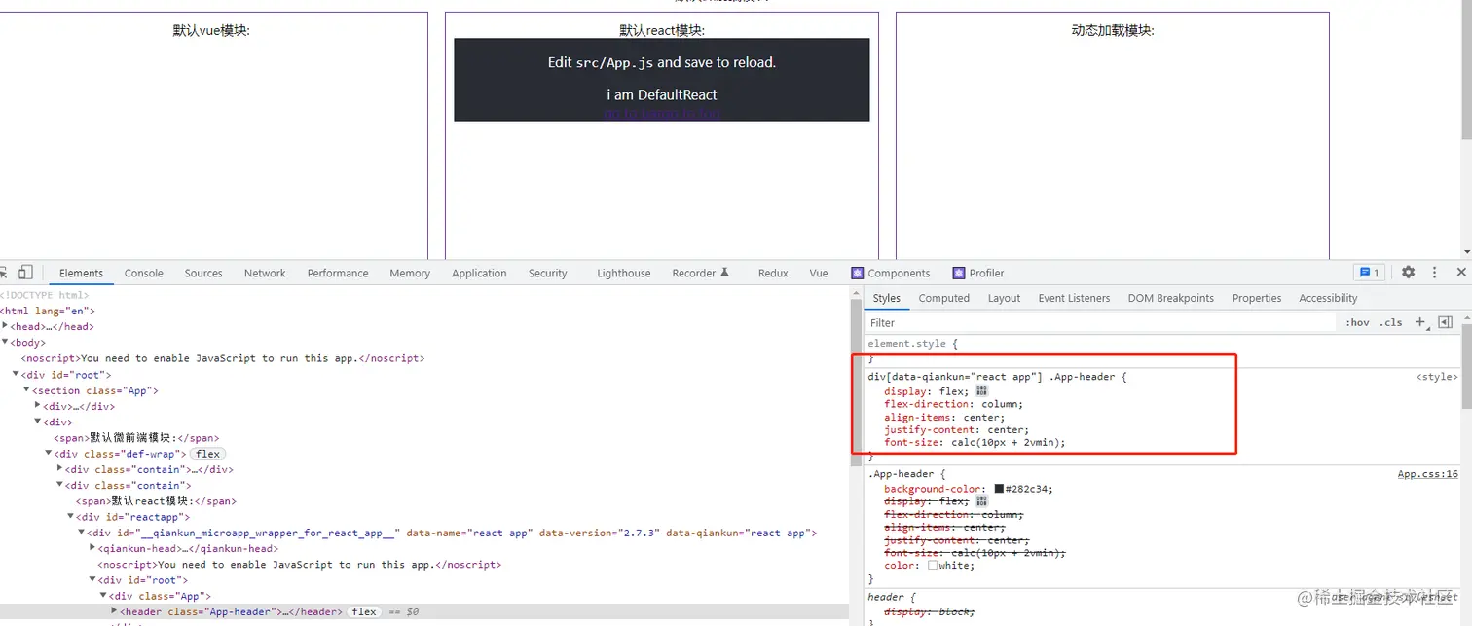Viewport: 1472px width, 626px height.
Task: Toggle flex badge on App-header element
Action: click(365, 611)
